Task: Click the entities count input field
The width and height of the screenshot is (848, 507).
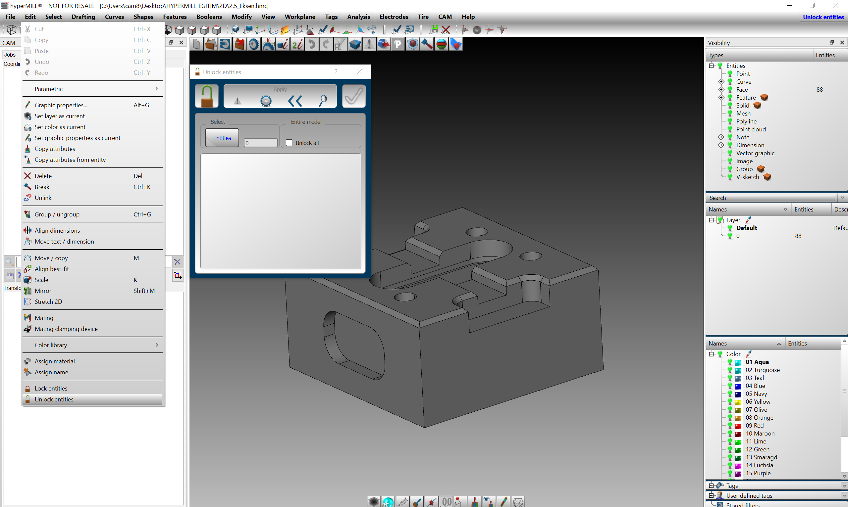Action: pyautogui.click(x=261, y=143)
